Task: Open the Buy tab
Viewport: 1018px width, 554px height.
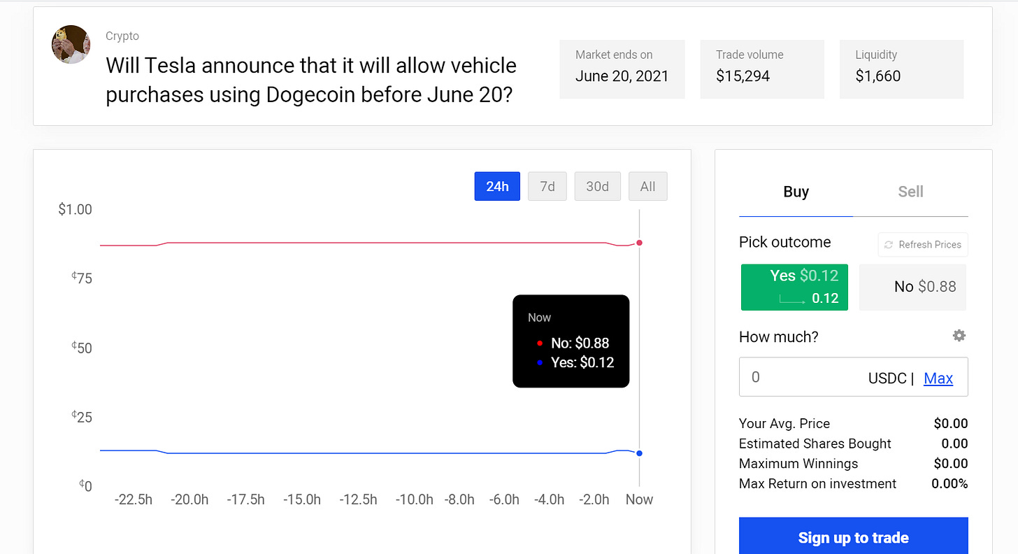Action: [796, 192]
